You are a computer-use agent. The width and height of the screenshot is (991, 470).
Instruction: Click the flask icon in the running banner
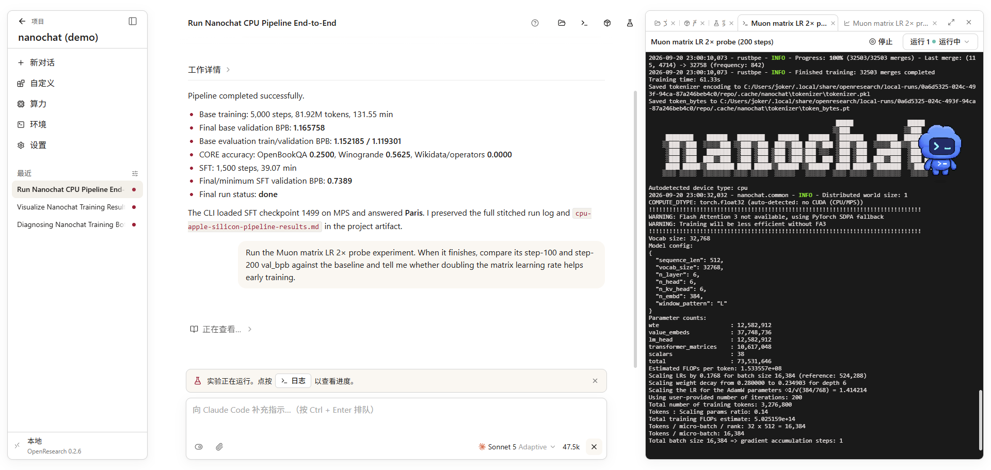click(197, 381)
